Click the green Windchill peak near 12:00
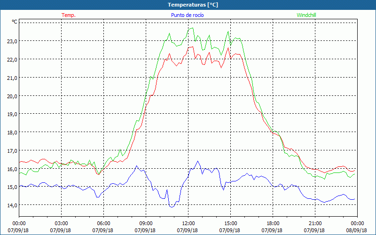Viewport: 376px width, 235px height. (192, 28)
